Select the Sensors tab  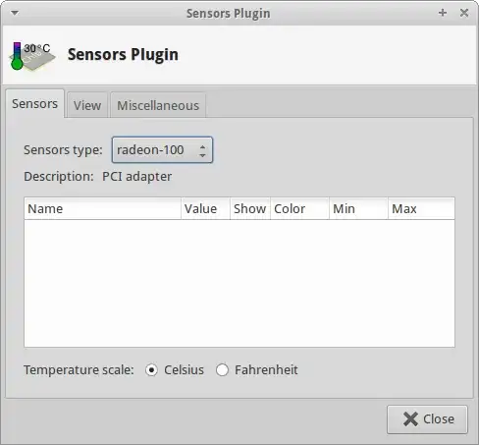point(34,104)
